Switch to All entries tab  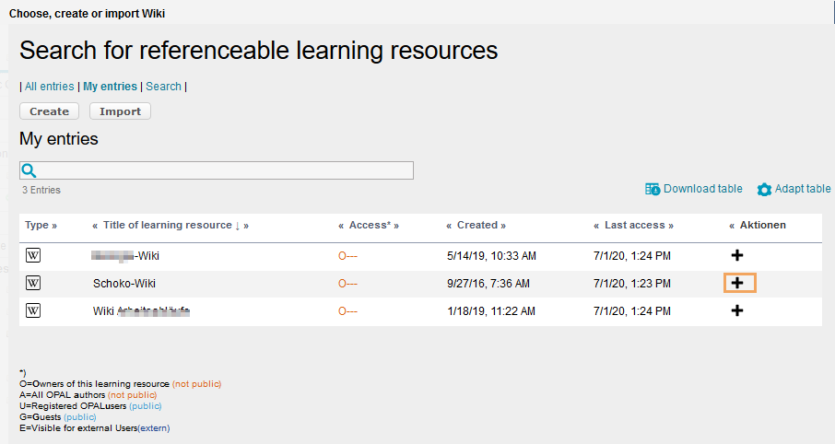point(49,87)
